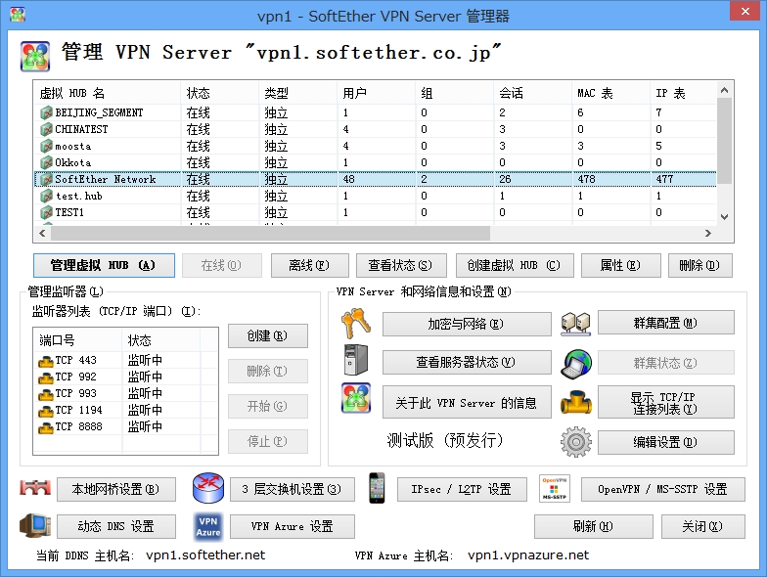Click the listener icon for TCP 1194
The image size is (767, 577).
[x=45, y=411]
